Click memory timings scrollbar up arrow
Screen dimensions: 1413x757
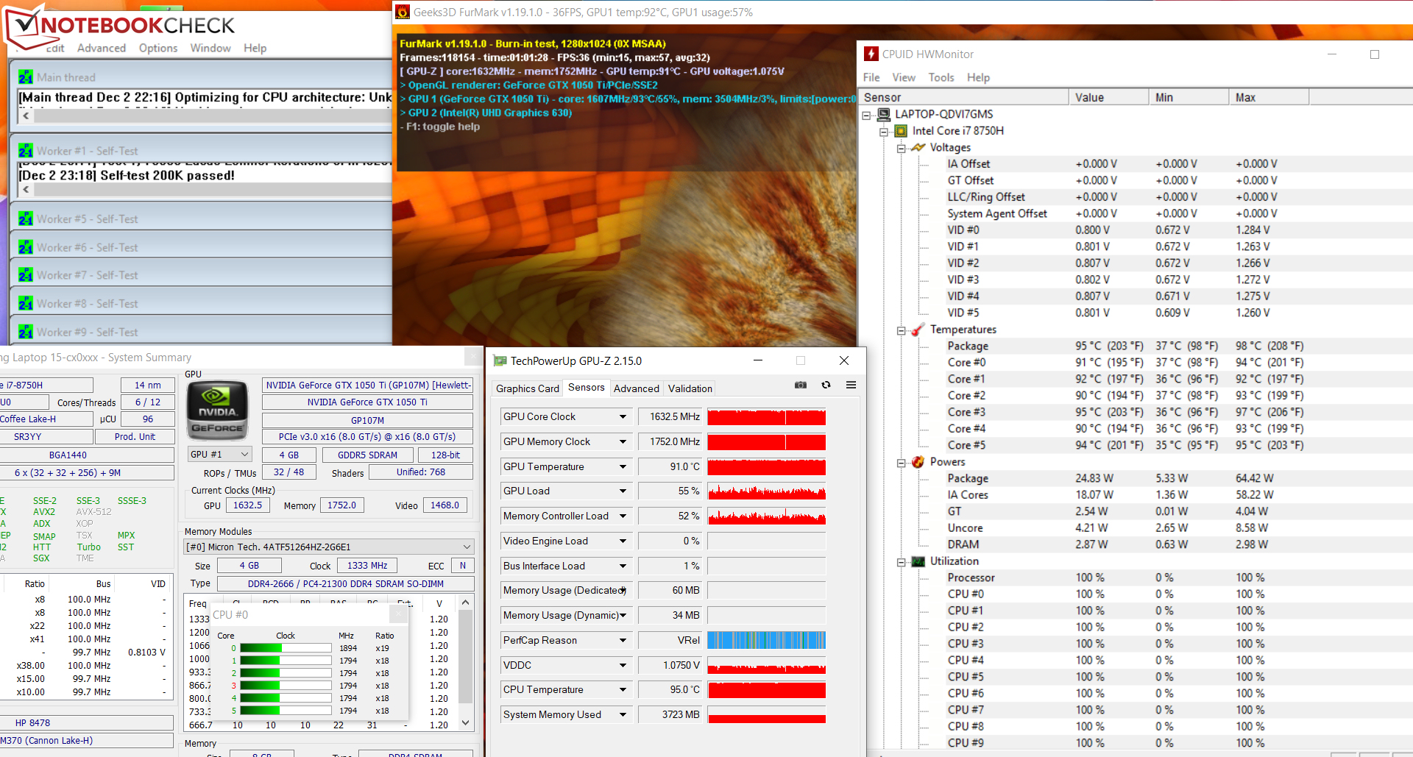coord(465,603)
